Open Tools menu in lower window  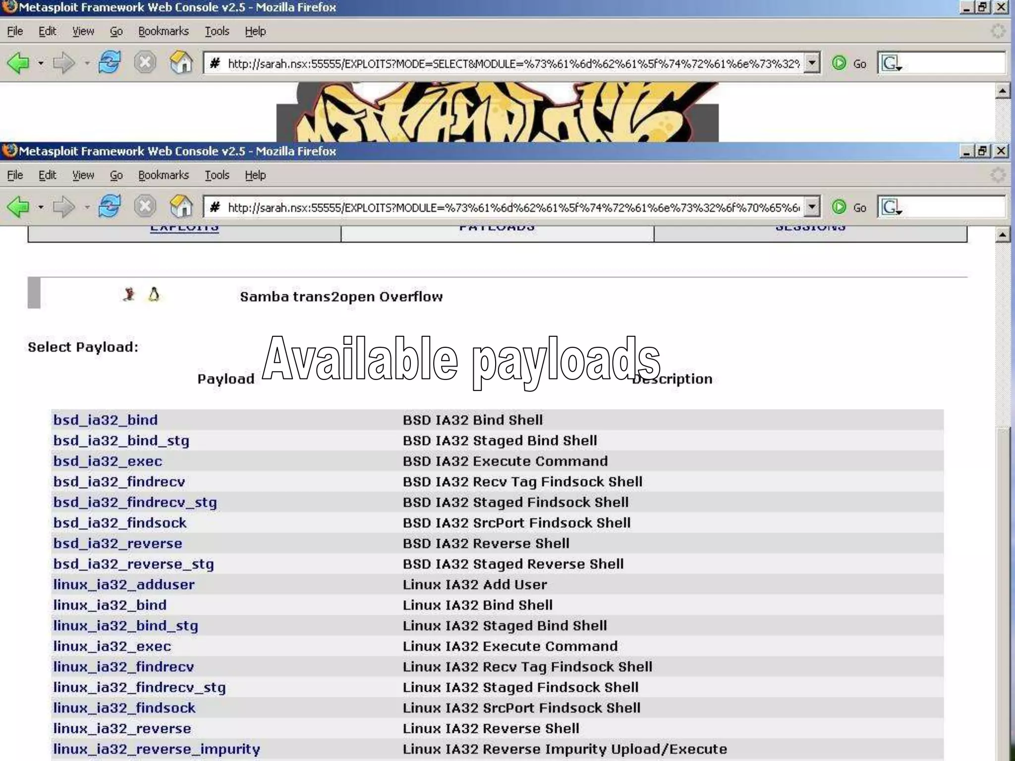tap(217, 175)
